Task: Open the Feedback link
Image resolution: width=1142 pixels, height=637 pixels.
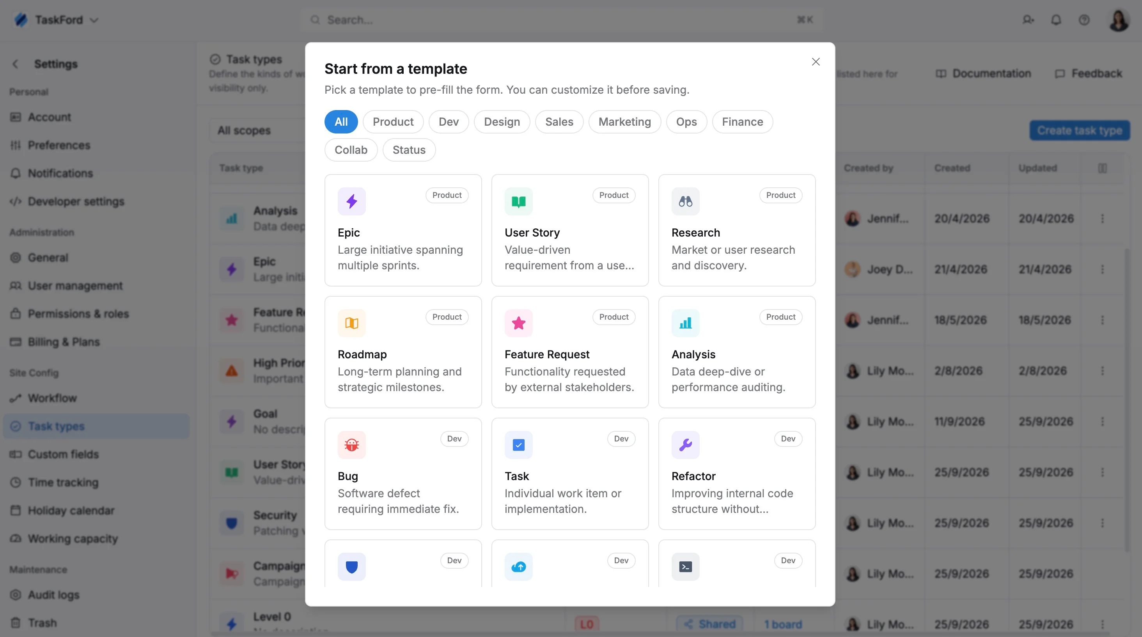Action: 1089,74
